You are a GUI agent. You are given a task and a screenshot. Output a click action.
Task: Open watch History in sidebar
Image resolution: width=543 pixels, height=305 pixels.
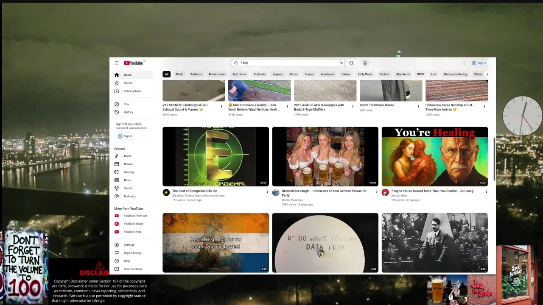(133, 112)
